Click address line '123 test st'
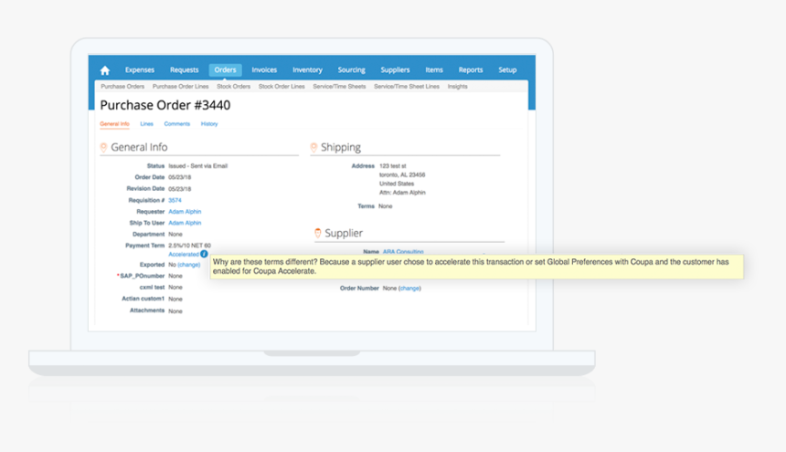The height and width of the screenshot is (452, 786). point(392,165)
